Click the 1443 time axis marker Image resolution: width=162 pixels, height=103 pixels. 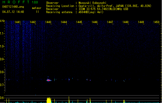coord(48,22)
